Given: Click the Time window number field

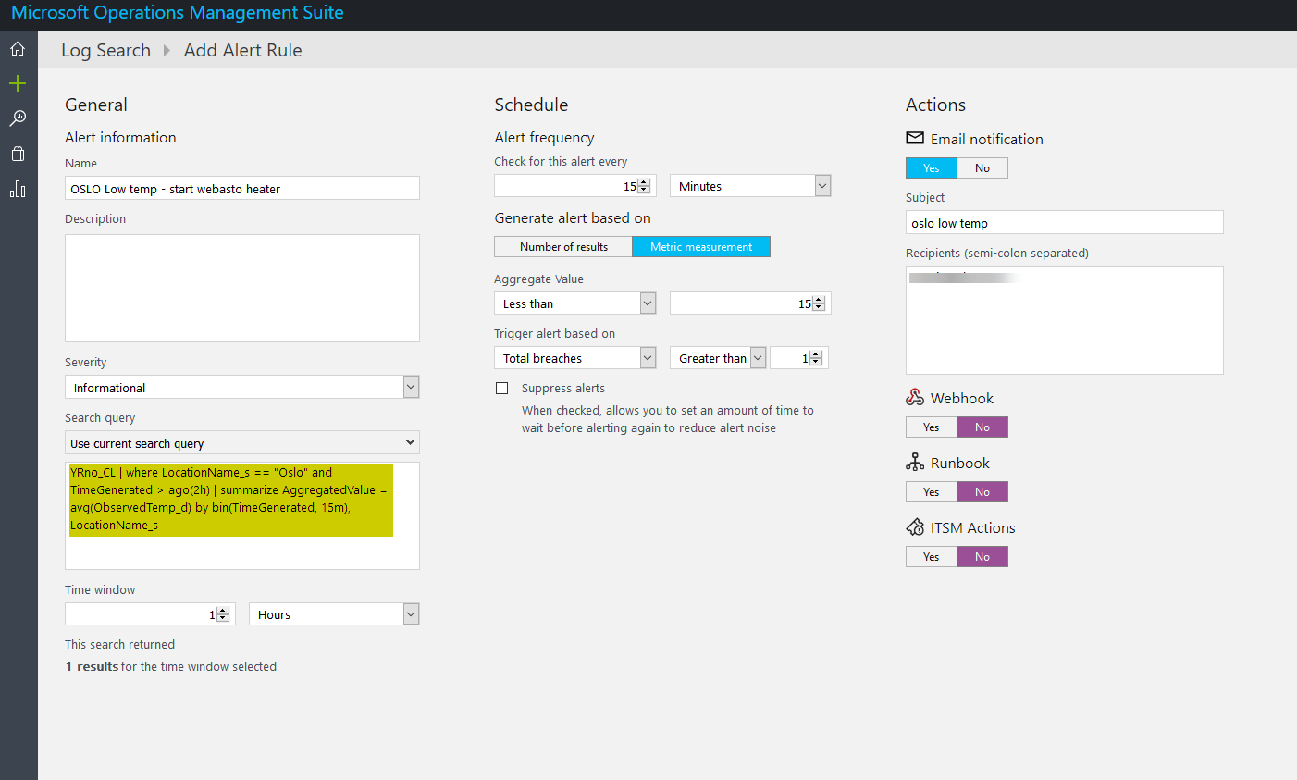Looking at the screenshot, I should pos(150,614).
